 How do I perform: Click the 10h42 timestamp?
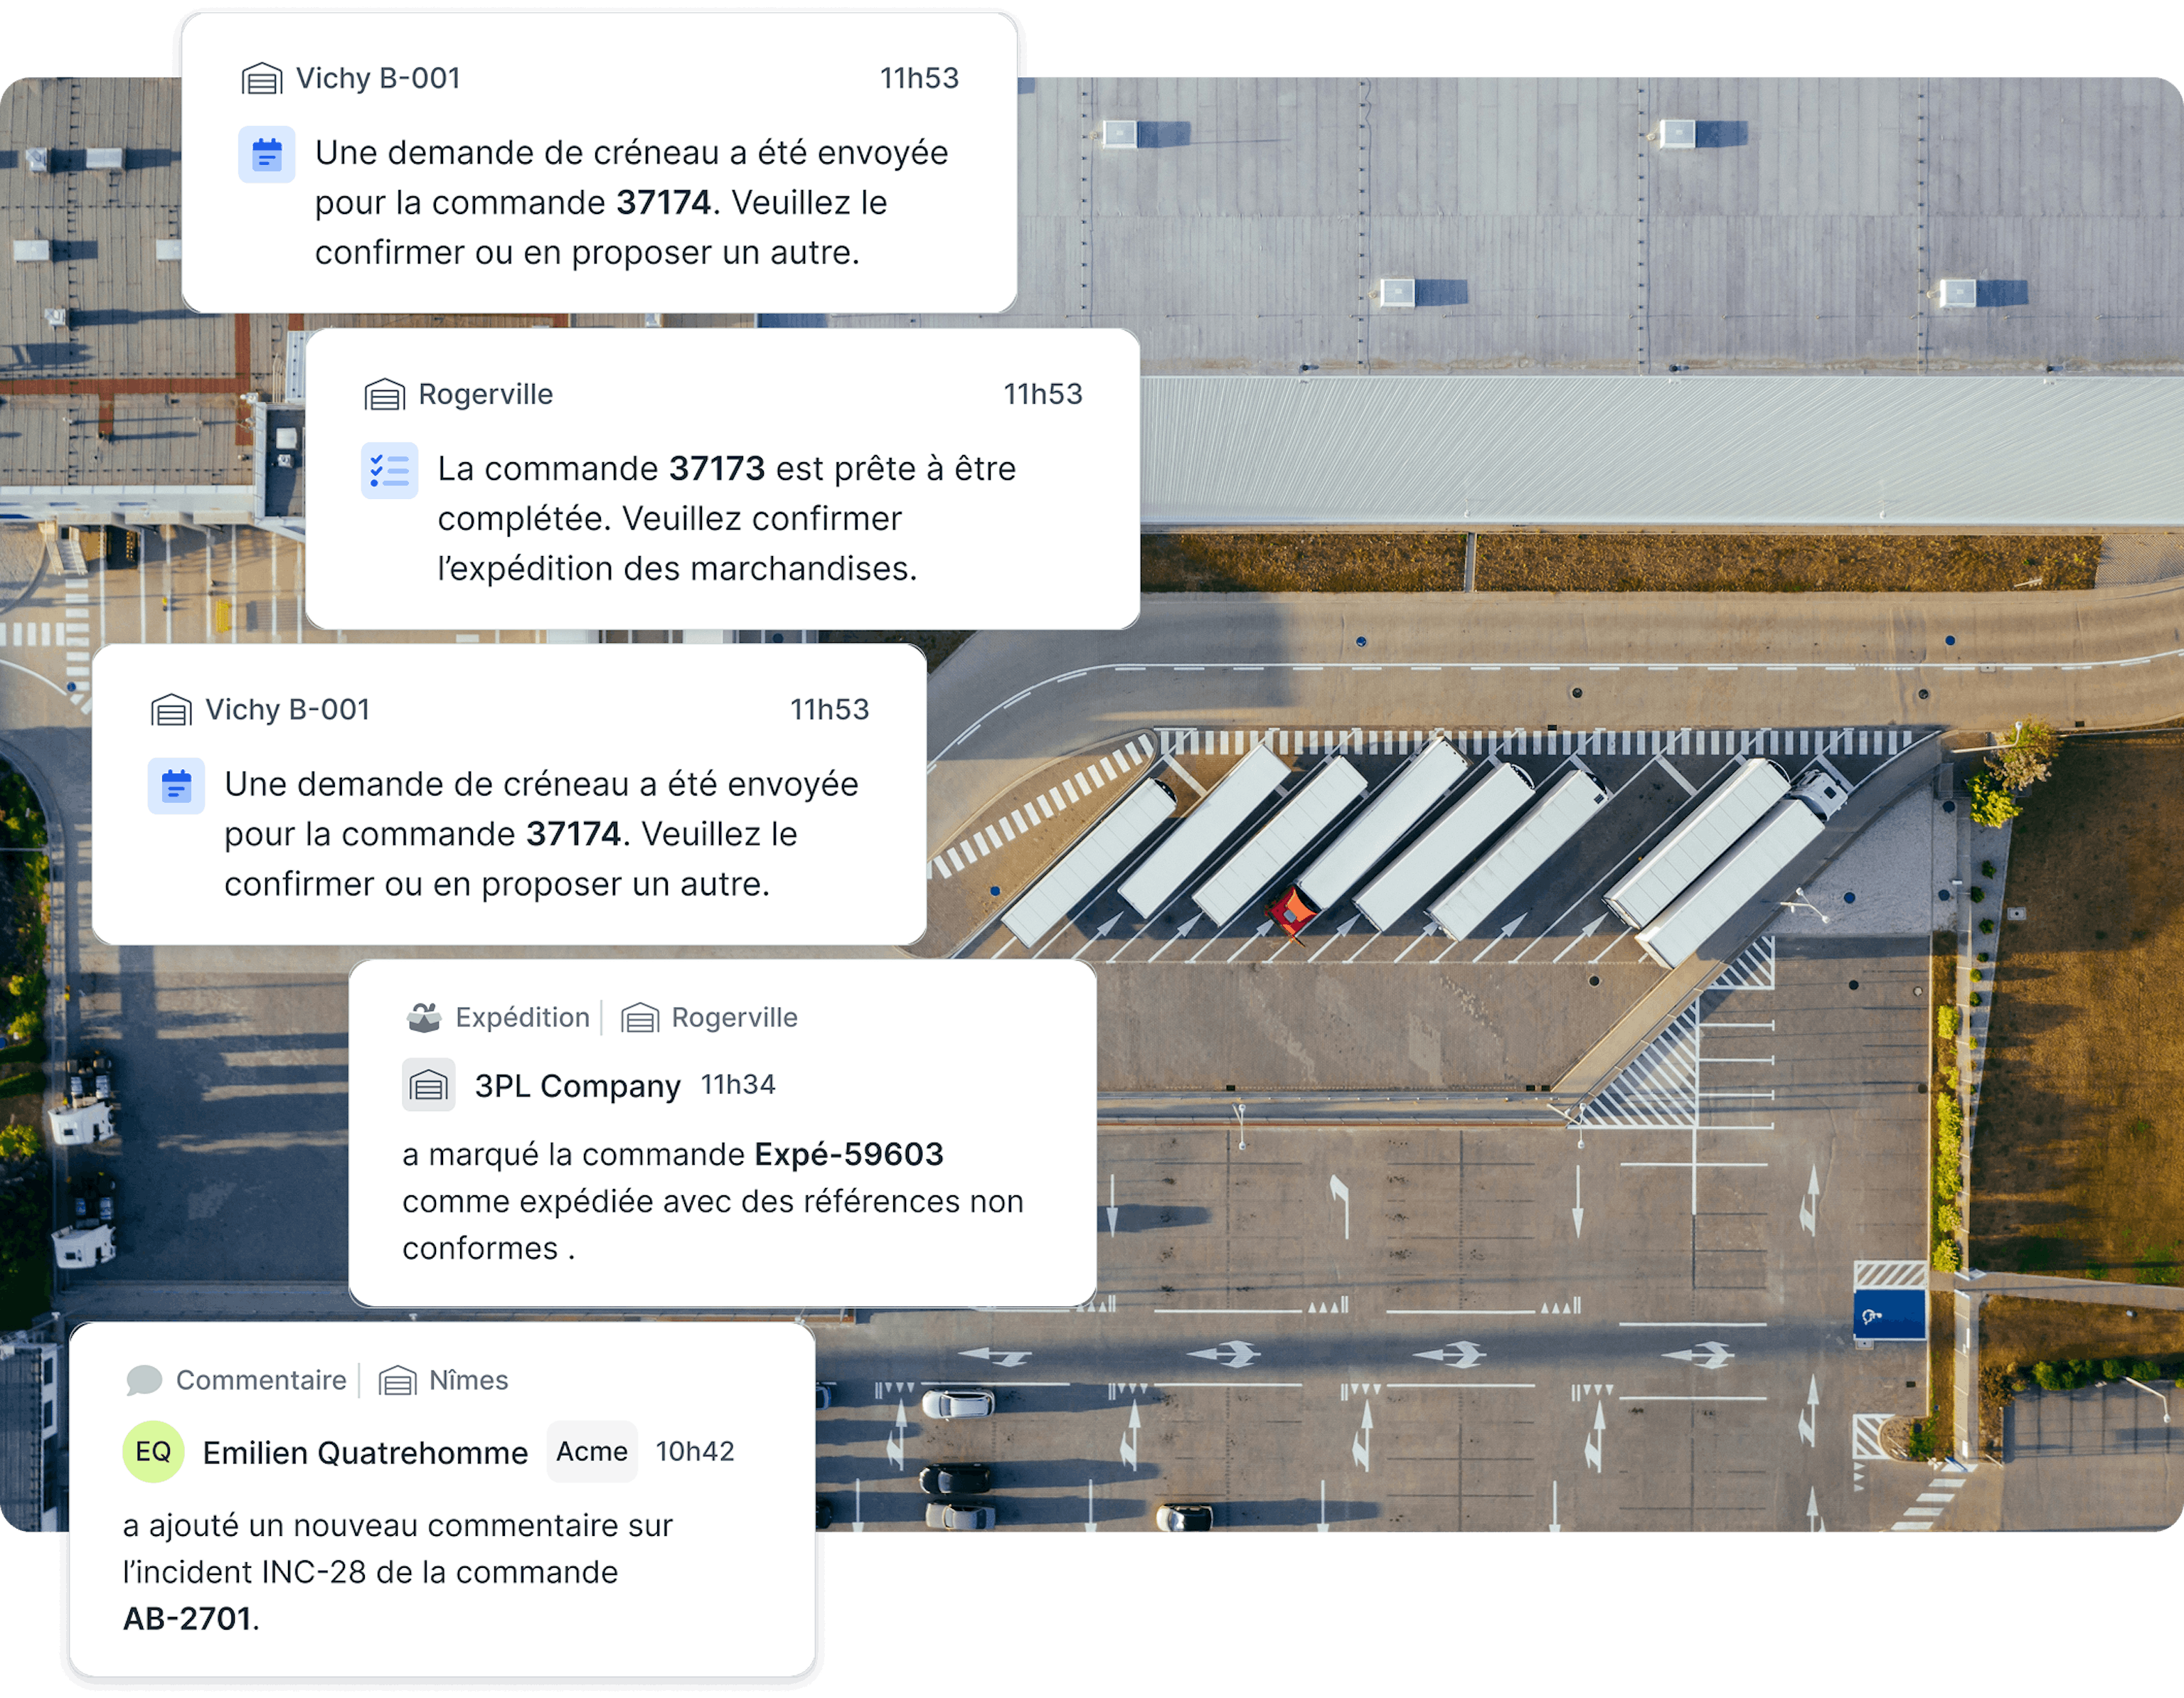(695, 1451)
